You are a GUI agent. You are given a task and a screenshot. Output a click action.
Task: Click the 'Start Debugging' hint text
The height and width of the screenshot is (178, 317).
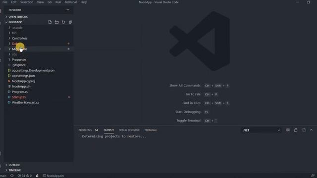pyautogui.click(x=188, y=112)
